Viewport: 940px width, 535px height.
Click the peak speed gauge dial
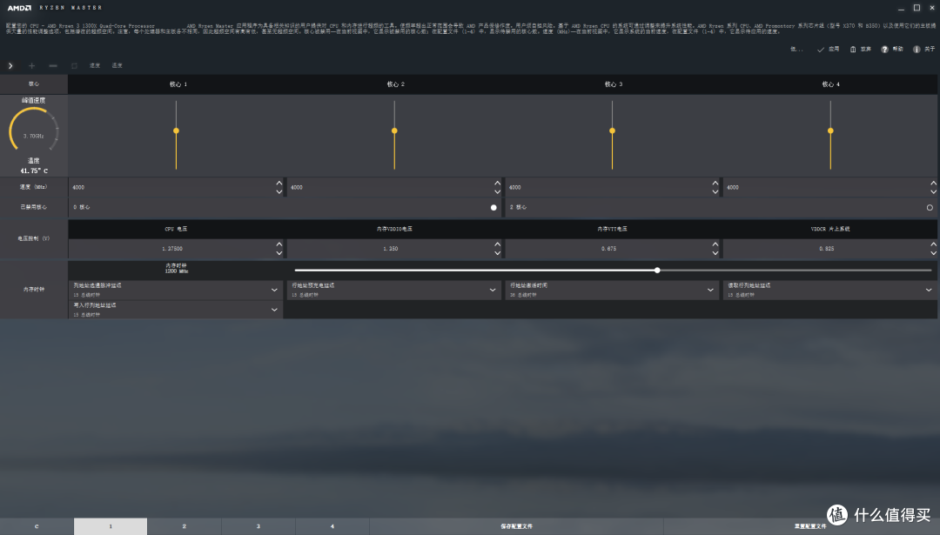tap(34, 130)
